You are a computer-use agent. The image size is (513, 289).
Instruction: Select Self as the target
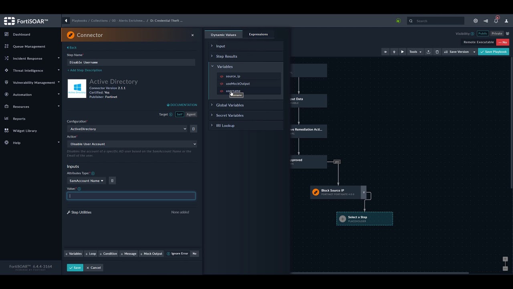click(x=180, y=114)
